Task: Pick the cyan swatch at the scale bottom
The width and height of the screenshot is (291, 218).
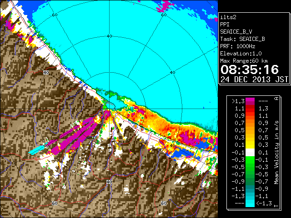Action: click(250, 203)
